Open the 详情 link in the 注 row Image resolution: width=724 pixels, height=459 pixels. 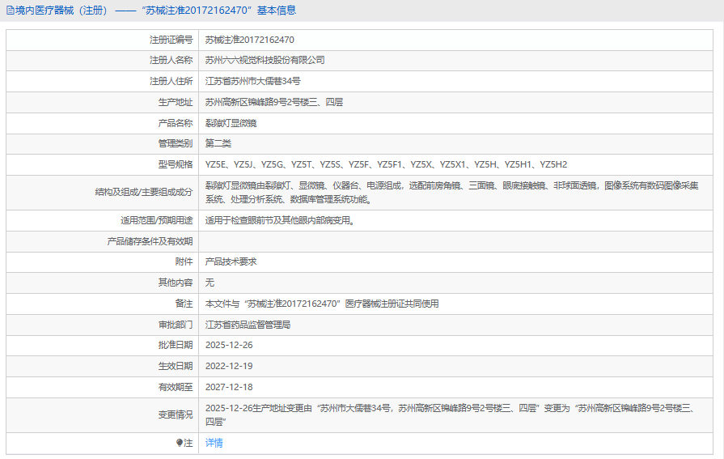(x=214, y=443)
